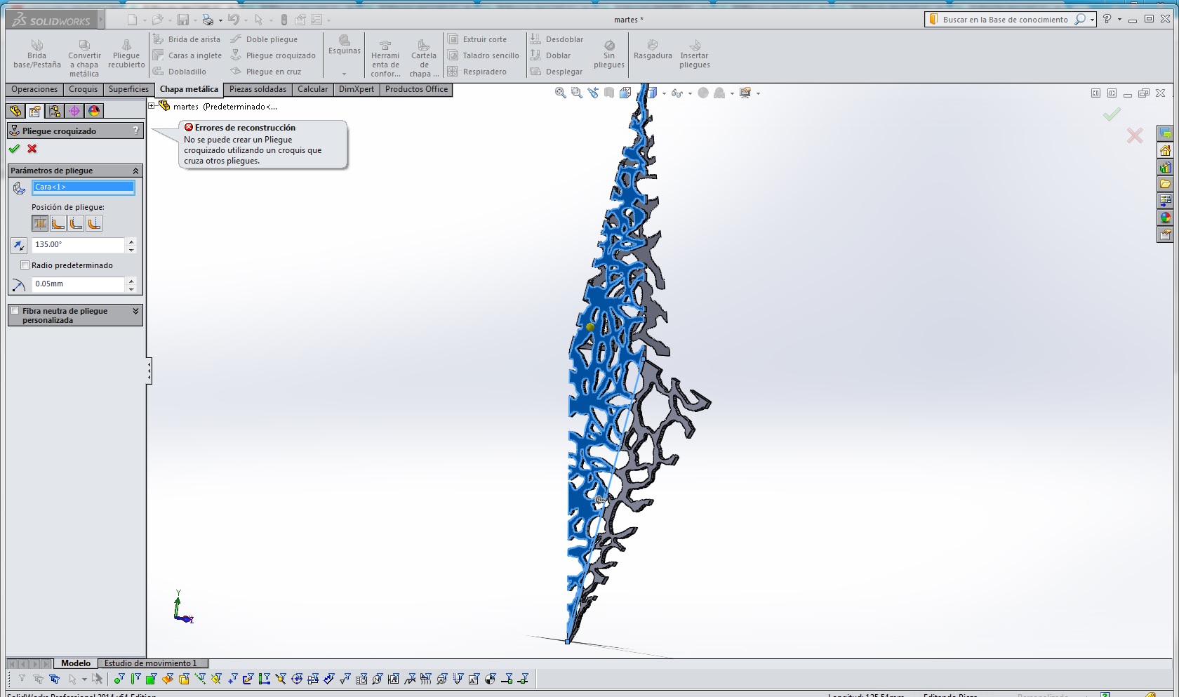1179x697 pixels.
Task: Choose the Desplegar tool
Action: pyautogui.click(x=556, y=72)
